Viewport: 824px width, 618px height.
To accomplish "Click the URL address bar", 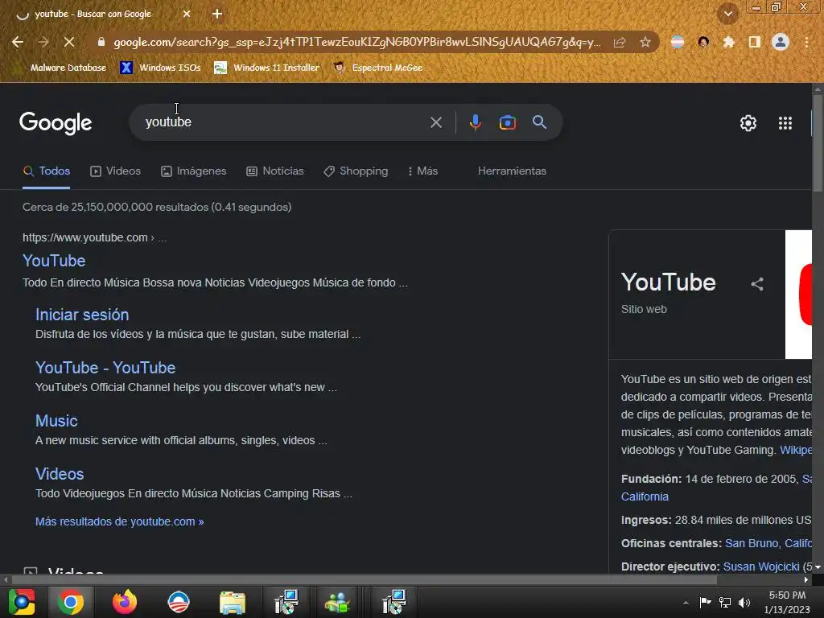I will (356, 42).
